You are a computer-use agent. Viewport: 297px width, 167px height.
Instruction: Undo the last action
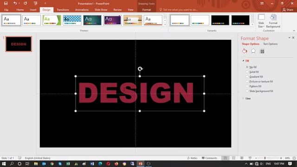tap(15, 3)
